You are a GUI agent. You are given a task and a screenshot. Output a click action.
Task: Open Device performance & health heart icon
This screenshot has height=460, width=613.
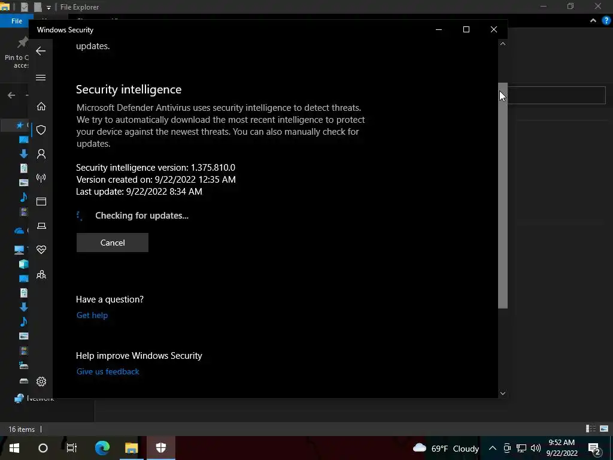[x=41, y=250]
